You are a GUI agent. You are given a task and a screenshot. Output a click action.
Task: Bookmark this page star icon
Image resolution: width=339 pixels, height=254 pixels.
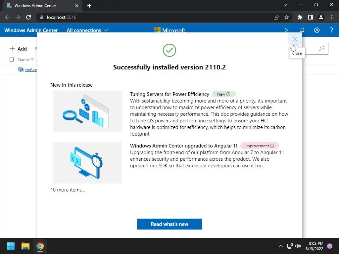[x=287, y=17]
